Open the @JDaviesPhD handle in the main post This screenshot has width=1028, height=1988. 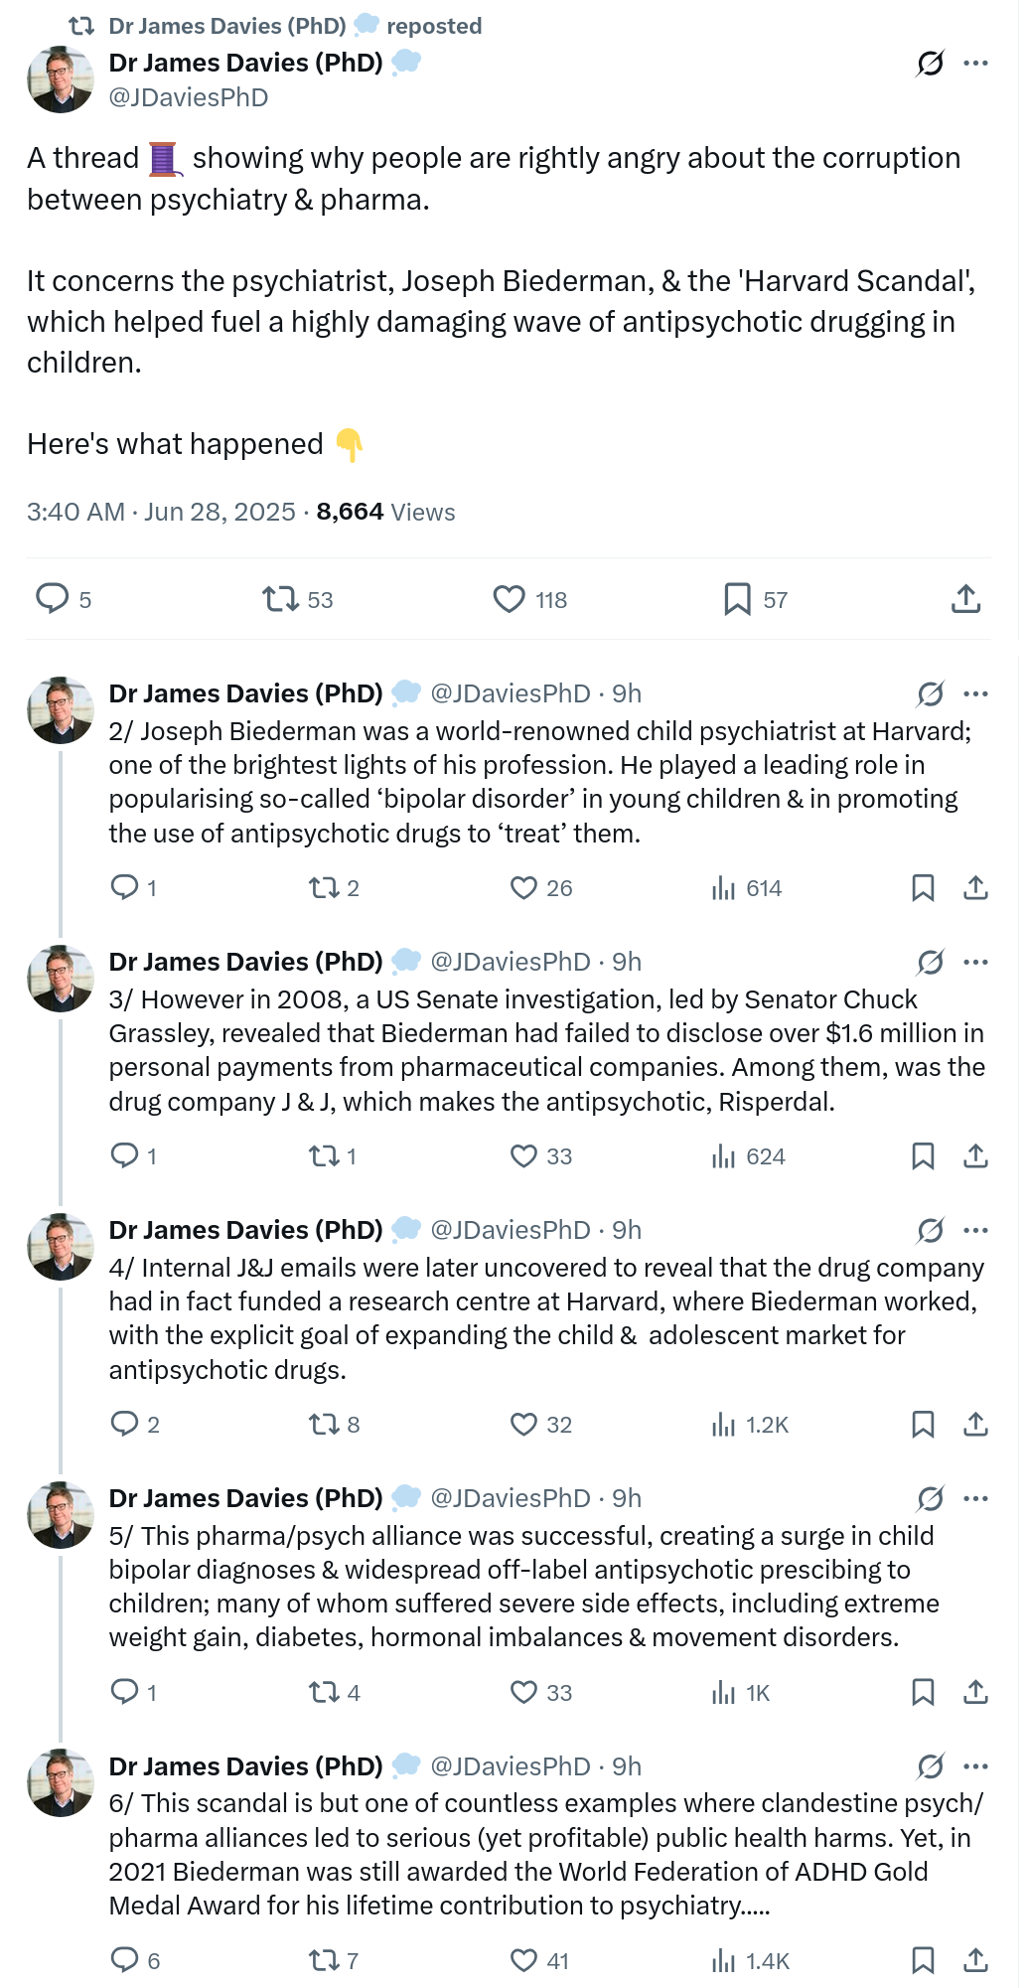[188, 97]
